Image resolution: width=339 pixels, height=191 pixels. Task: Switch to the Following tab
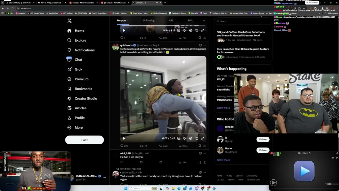click(x=149, y=20)
